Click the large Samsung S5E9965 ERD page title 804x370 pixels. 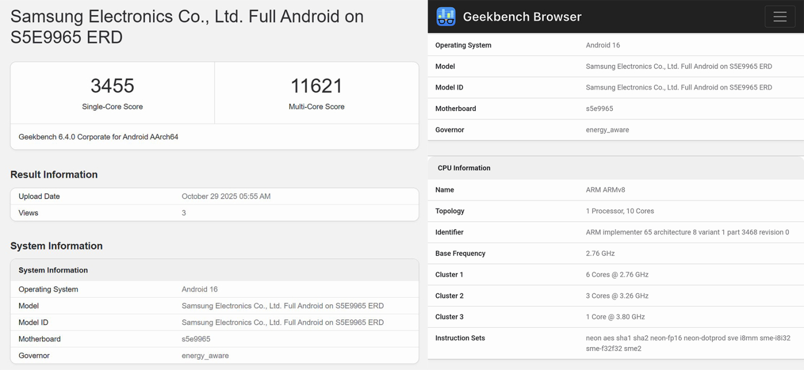click(187, 27)
